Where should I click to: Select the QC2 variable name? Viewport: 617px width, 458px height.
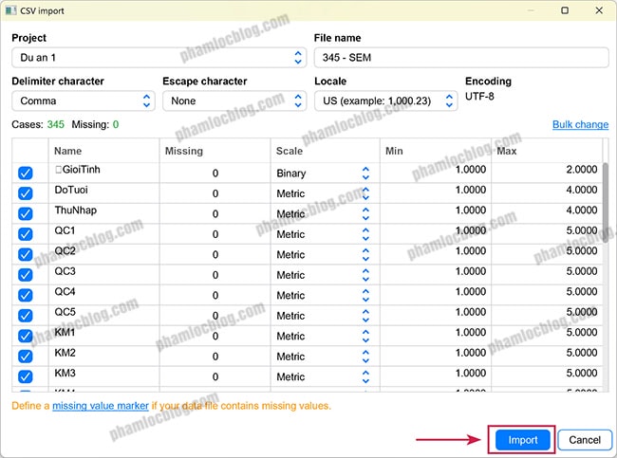(65, 251)
